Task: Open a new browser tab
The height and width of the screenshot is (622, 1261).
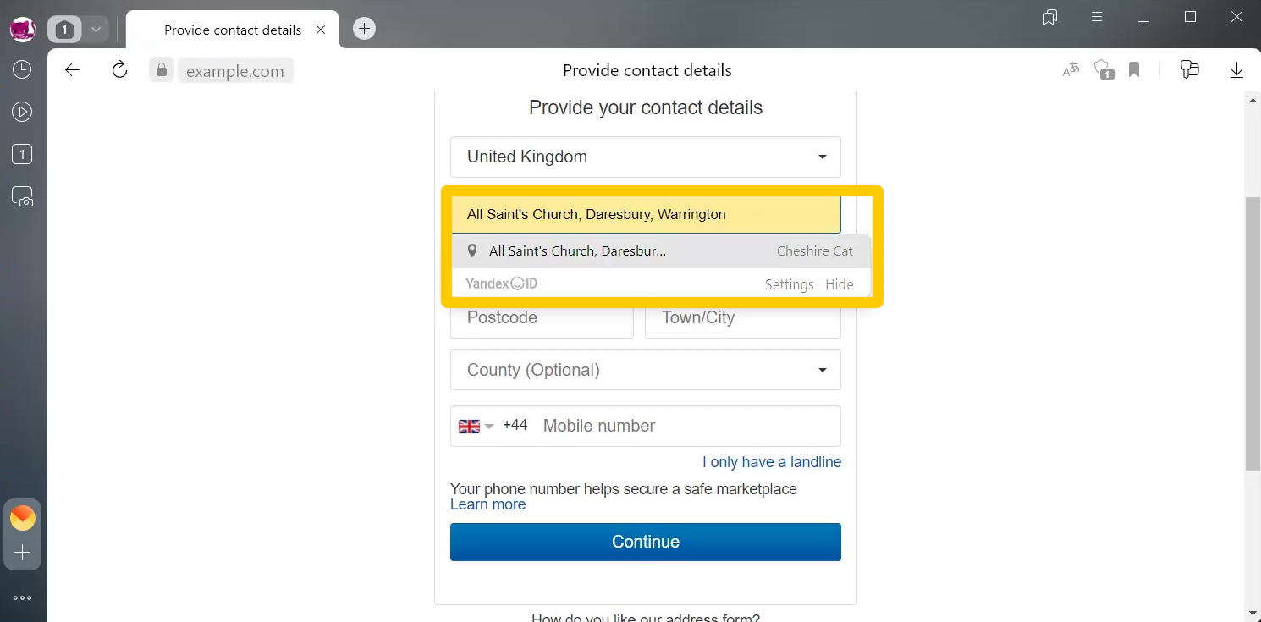Action: pyautogui.click(x=363, y=28)
